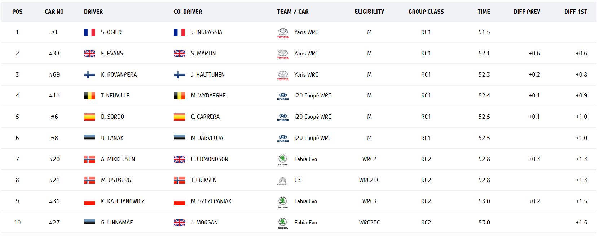Open driver K. Rovanperä's name
The image size is (599, 236).
pos(119,74)
